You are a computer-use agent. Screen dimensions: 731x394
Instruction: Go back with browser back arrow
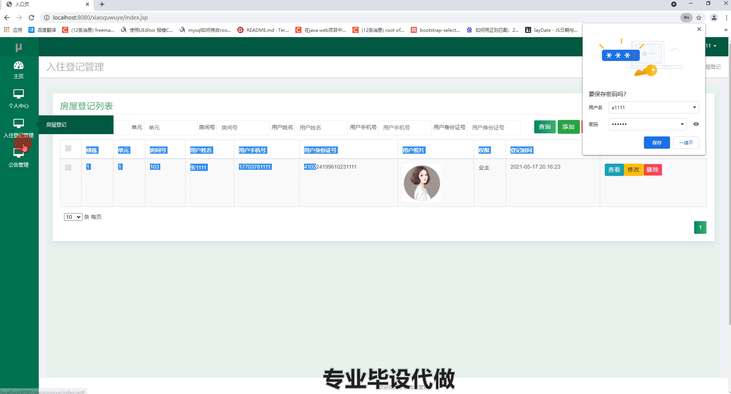pos(7,18)
